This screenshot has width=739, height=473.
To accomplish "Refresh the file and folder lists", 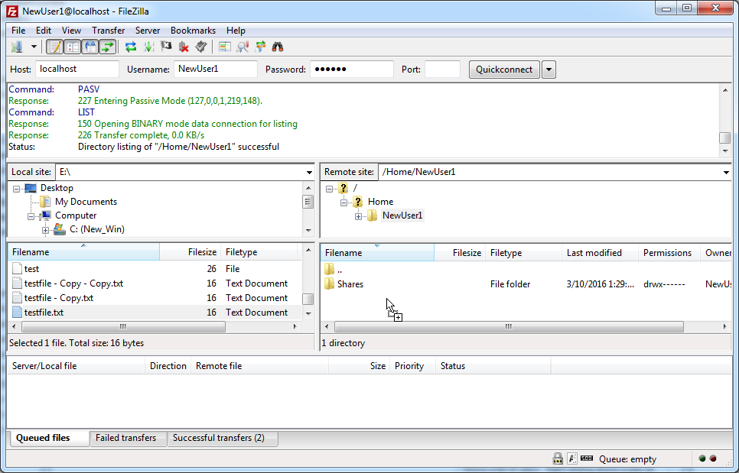I will 130,47.
